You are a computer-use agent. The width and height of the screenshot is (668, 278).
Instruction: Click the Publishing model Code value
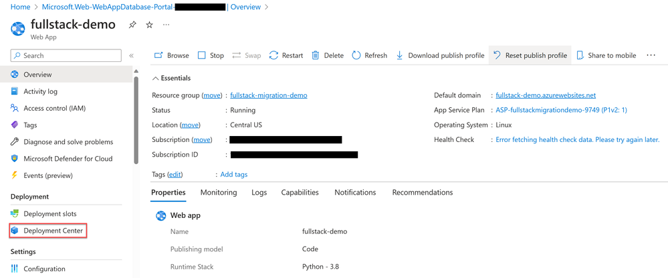(x=310, y=249)
